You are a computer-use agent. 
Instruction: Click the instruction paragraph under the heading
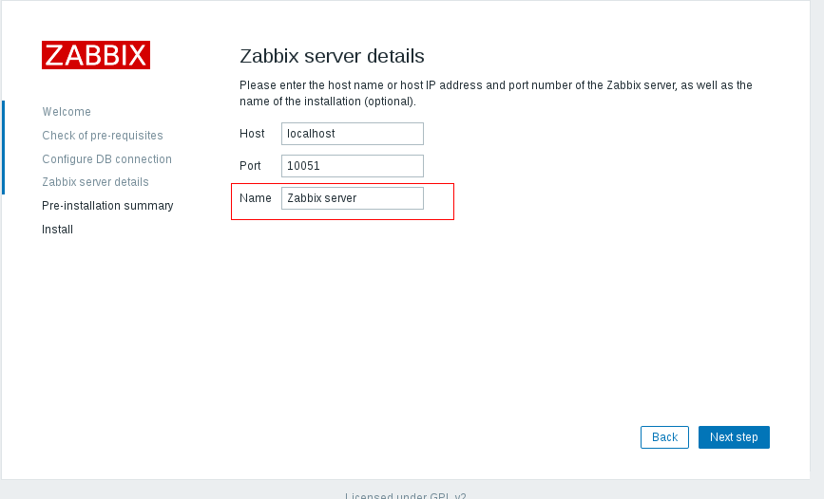(x=494, y=93)
